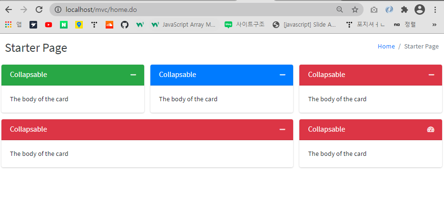The width and height of the screenshot is (444, 211).
Task: Click the body text of the green card
Action: [39, 99]
